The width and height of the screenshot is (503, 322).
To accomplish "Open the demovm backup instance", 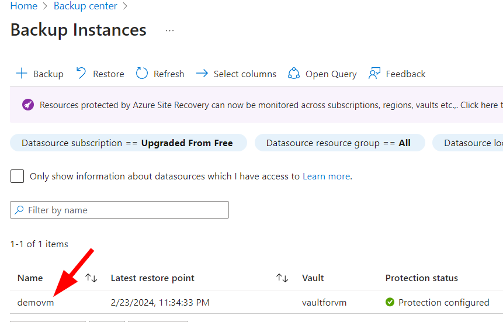I will click(x=36, y=302).
